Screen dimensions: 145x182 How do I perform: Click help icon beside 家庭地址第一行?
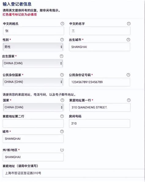point(129,100)
